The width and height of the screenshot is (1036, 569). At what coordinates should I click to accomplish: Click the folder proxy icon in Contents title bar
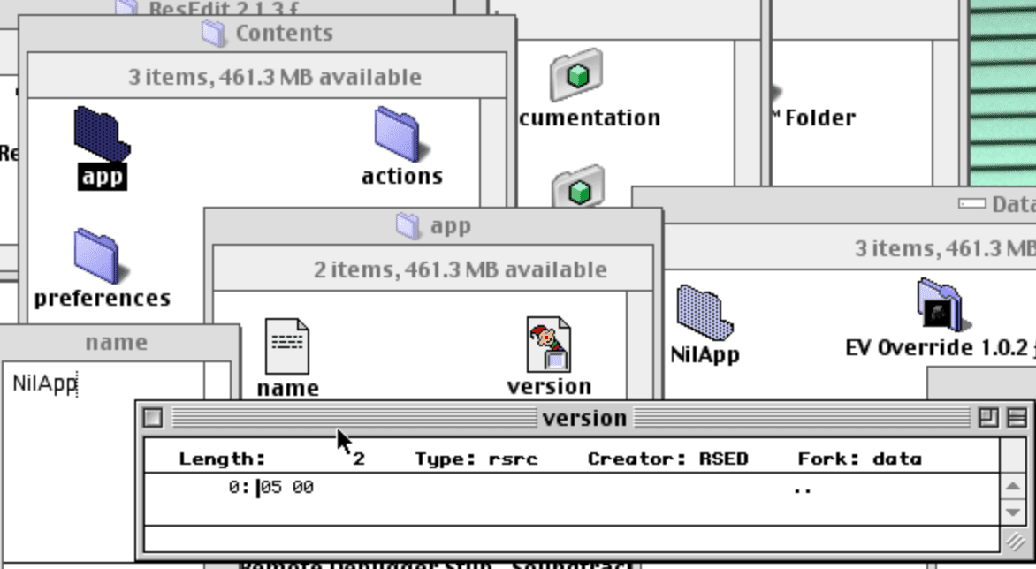(x=213, y=33)
